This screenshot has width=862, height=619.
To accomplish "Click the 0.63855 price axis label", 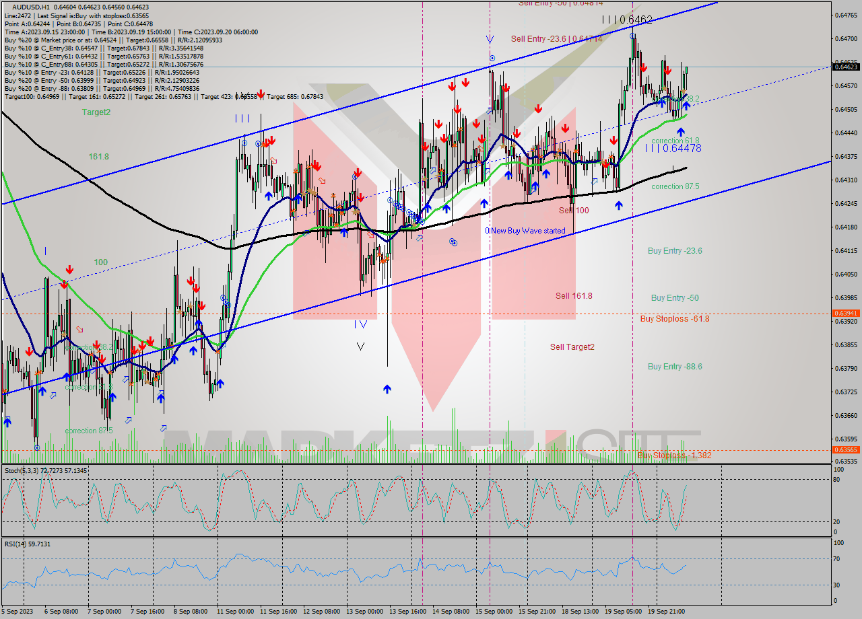I will click(x=847, y=345).
